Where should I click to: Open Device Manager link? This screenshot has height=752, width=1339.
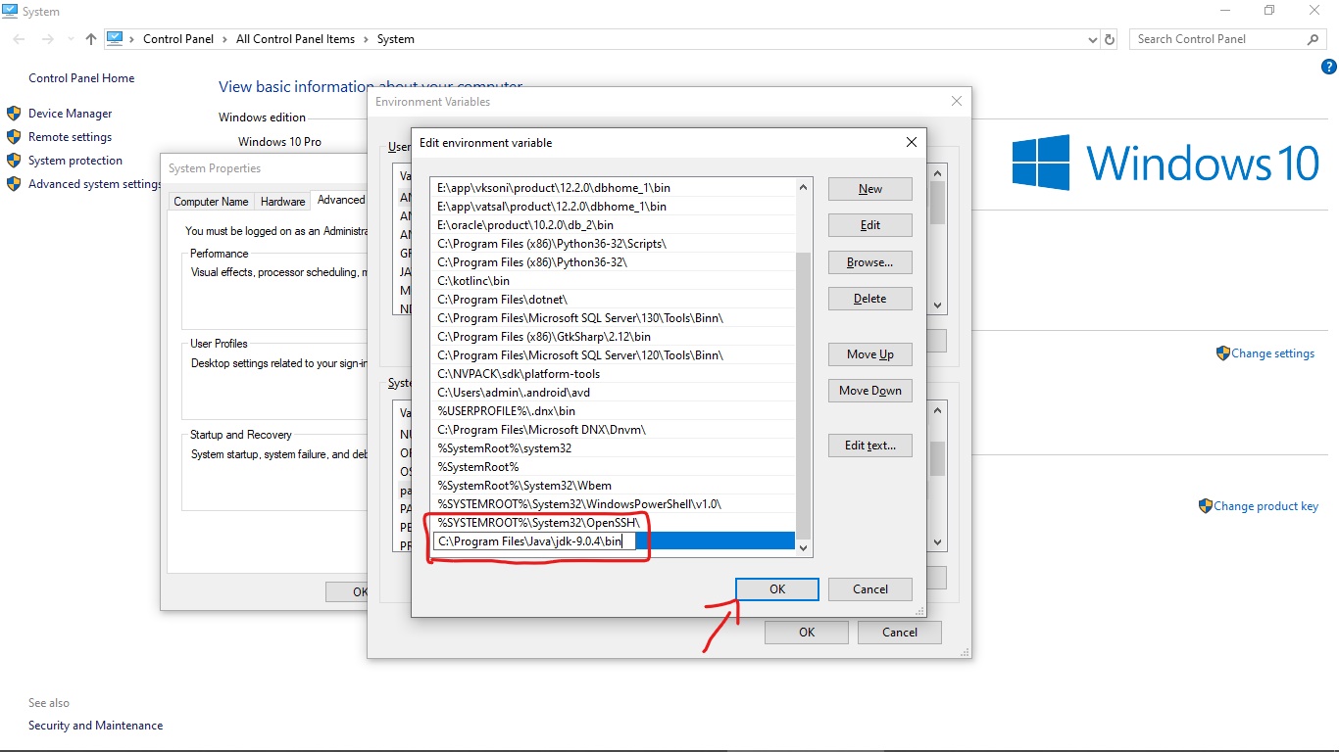click(70, 114)
